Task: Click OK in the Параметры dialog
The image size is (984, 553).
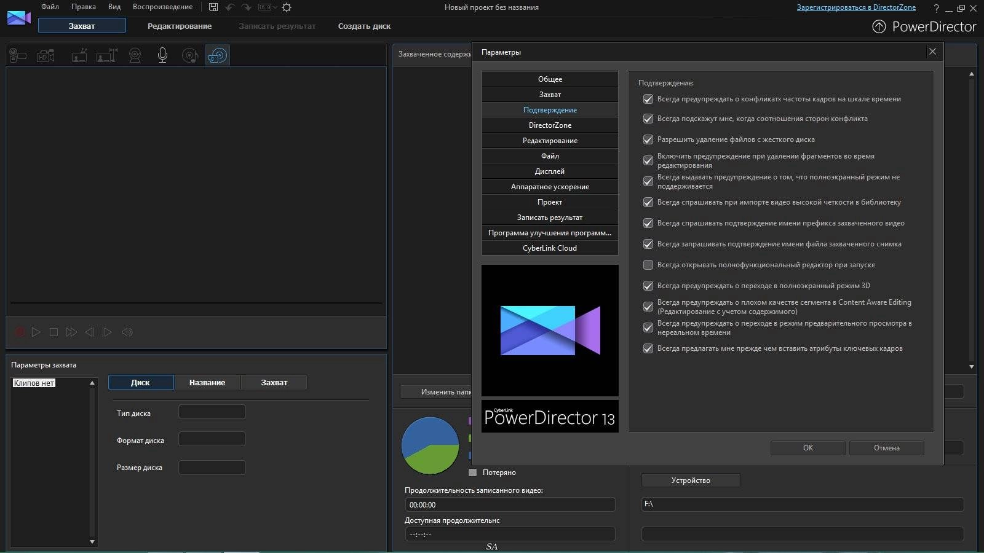Action: click(x=808, y=448)
